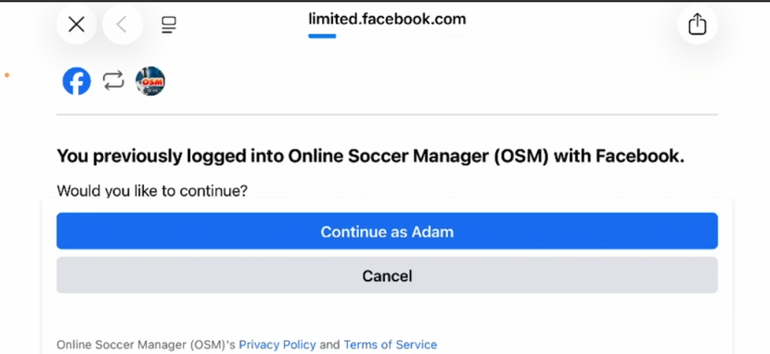770x354 pixels.
Task: Click the blue Facebook logo icon
Action: (x=76, y=81)
